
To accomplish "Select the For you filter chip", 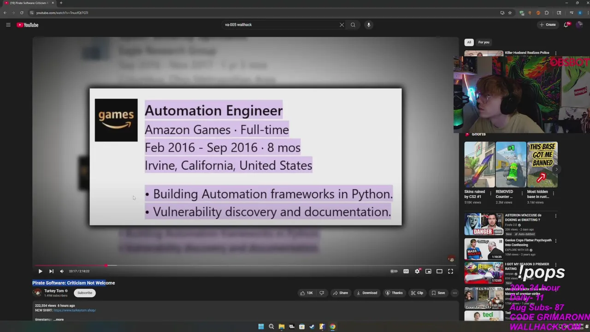I will point(484,42).
